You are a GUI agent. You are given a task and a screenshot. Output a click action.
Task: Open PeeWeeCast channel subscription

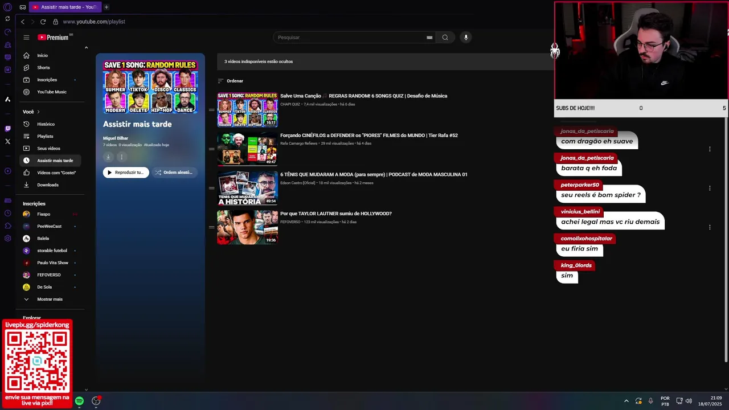(51, 226)
